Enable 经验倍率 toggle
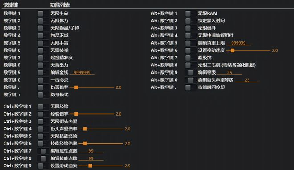The image size is (294, 170). [x=43, y=114]
